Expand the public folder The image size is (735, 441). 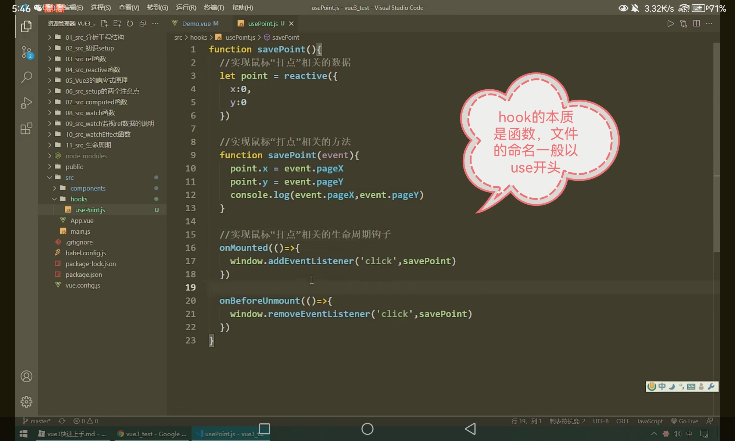click(74, 166)
